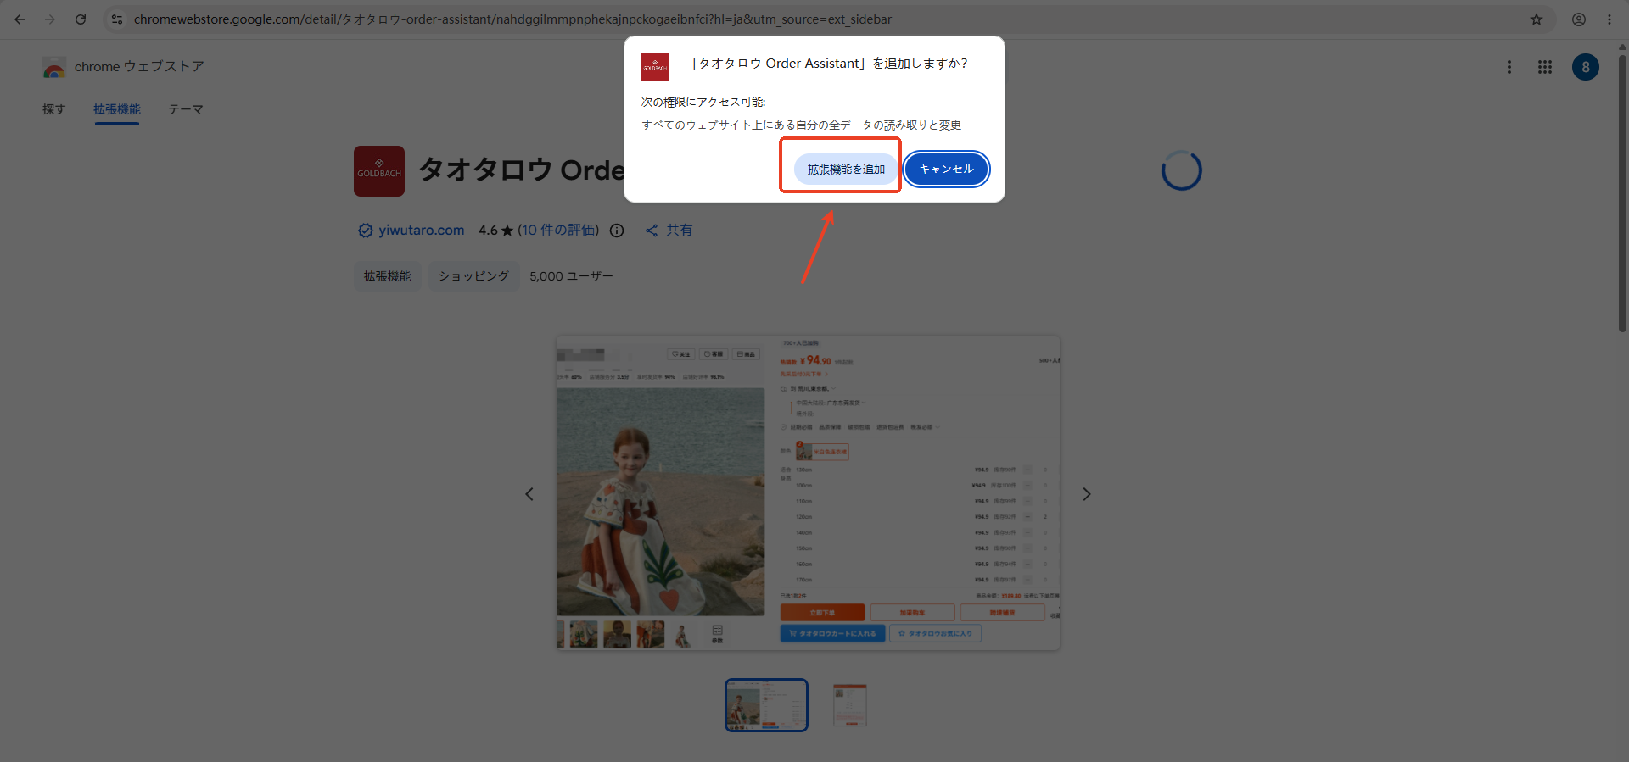This screenshot has width=1629, height=762.
Task: Click the rating info icon
Action: click(617, 231)
